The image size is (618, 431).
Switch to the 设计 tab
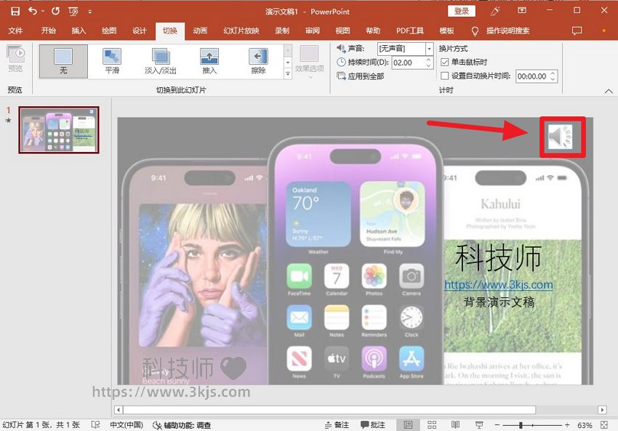tap(139, 31)
